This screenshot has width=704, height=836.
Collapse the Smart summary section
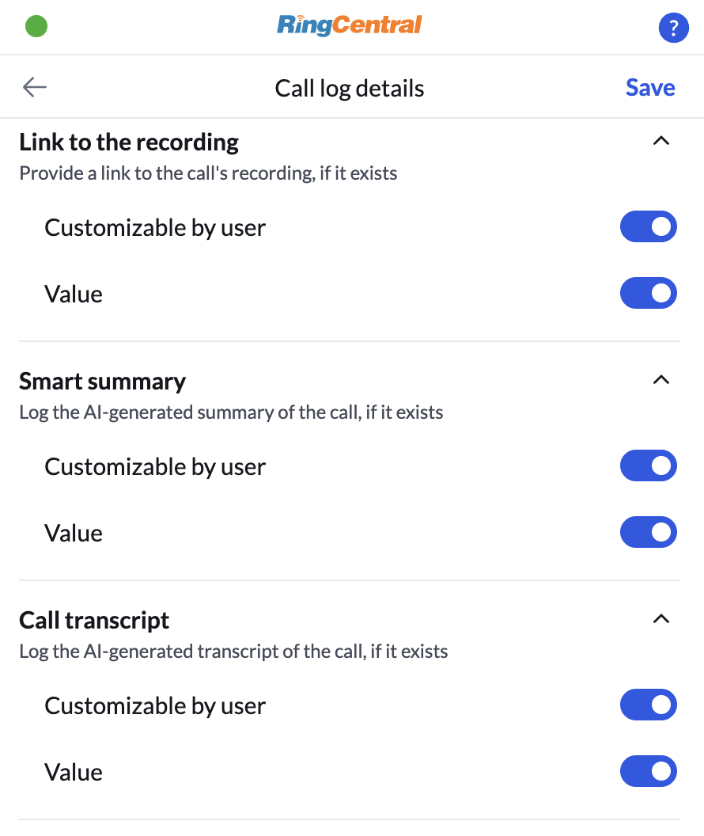(660, 380)
